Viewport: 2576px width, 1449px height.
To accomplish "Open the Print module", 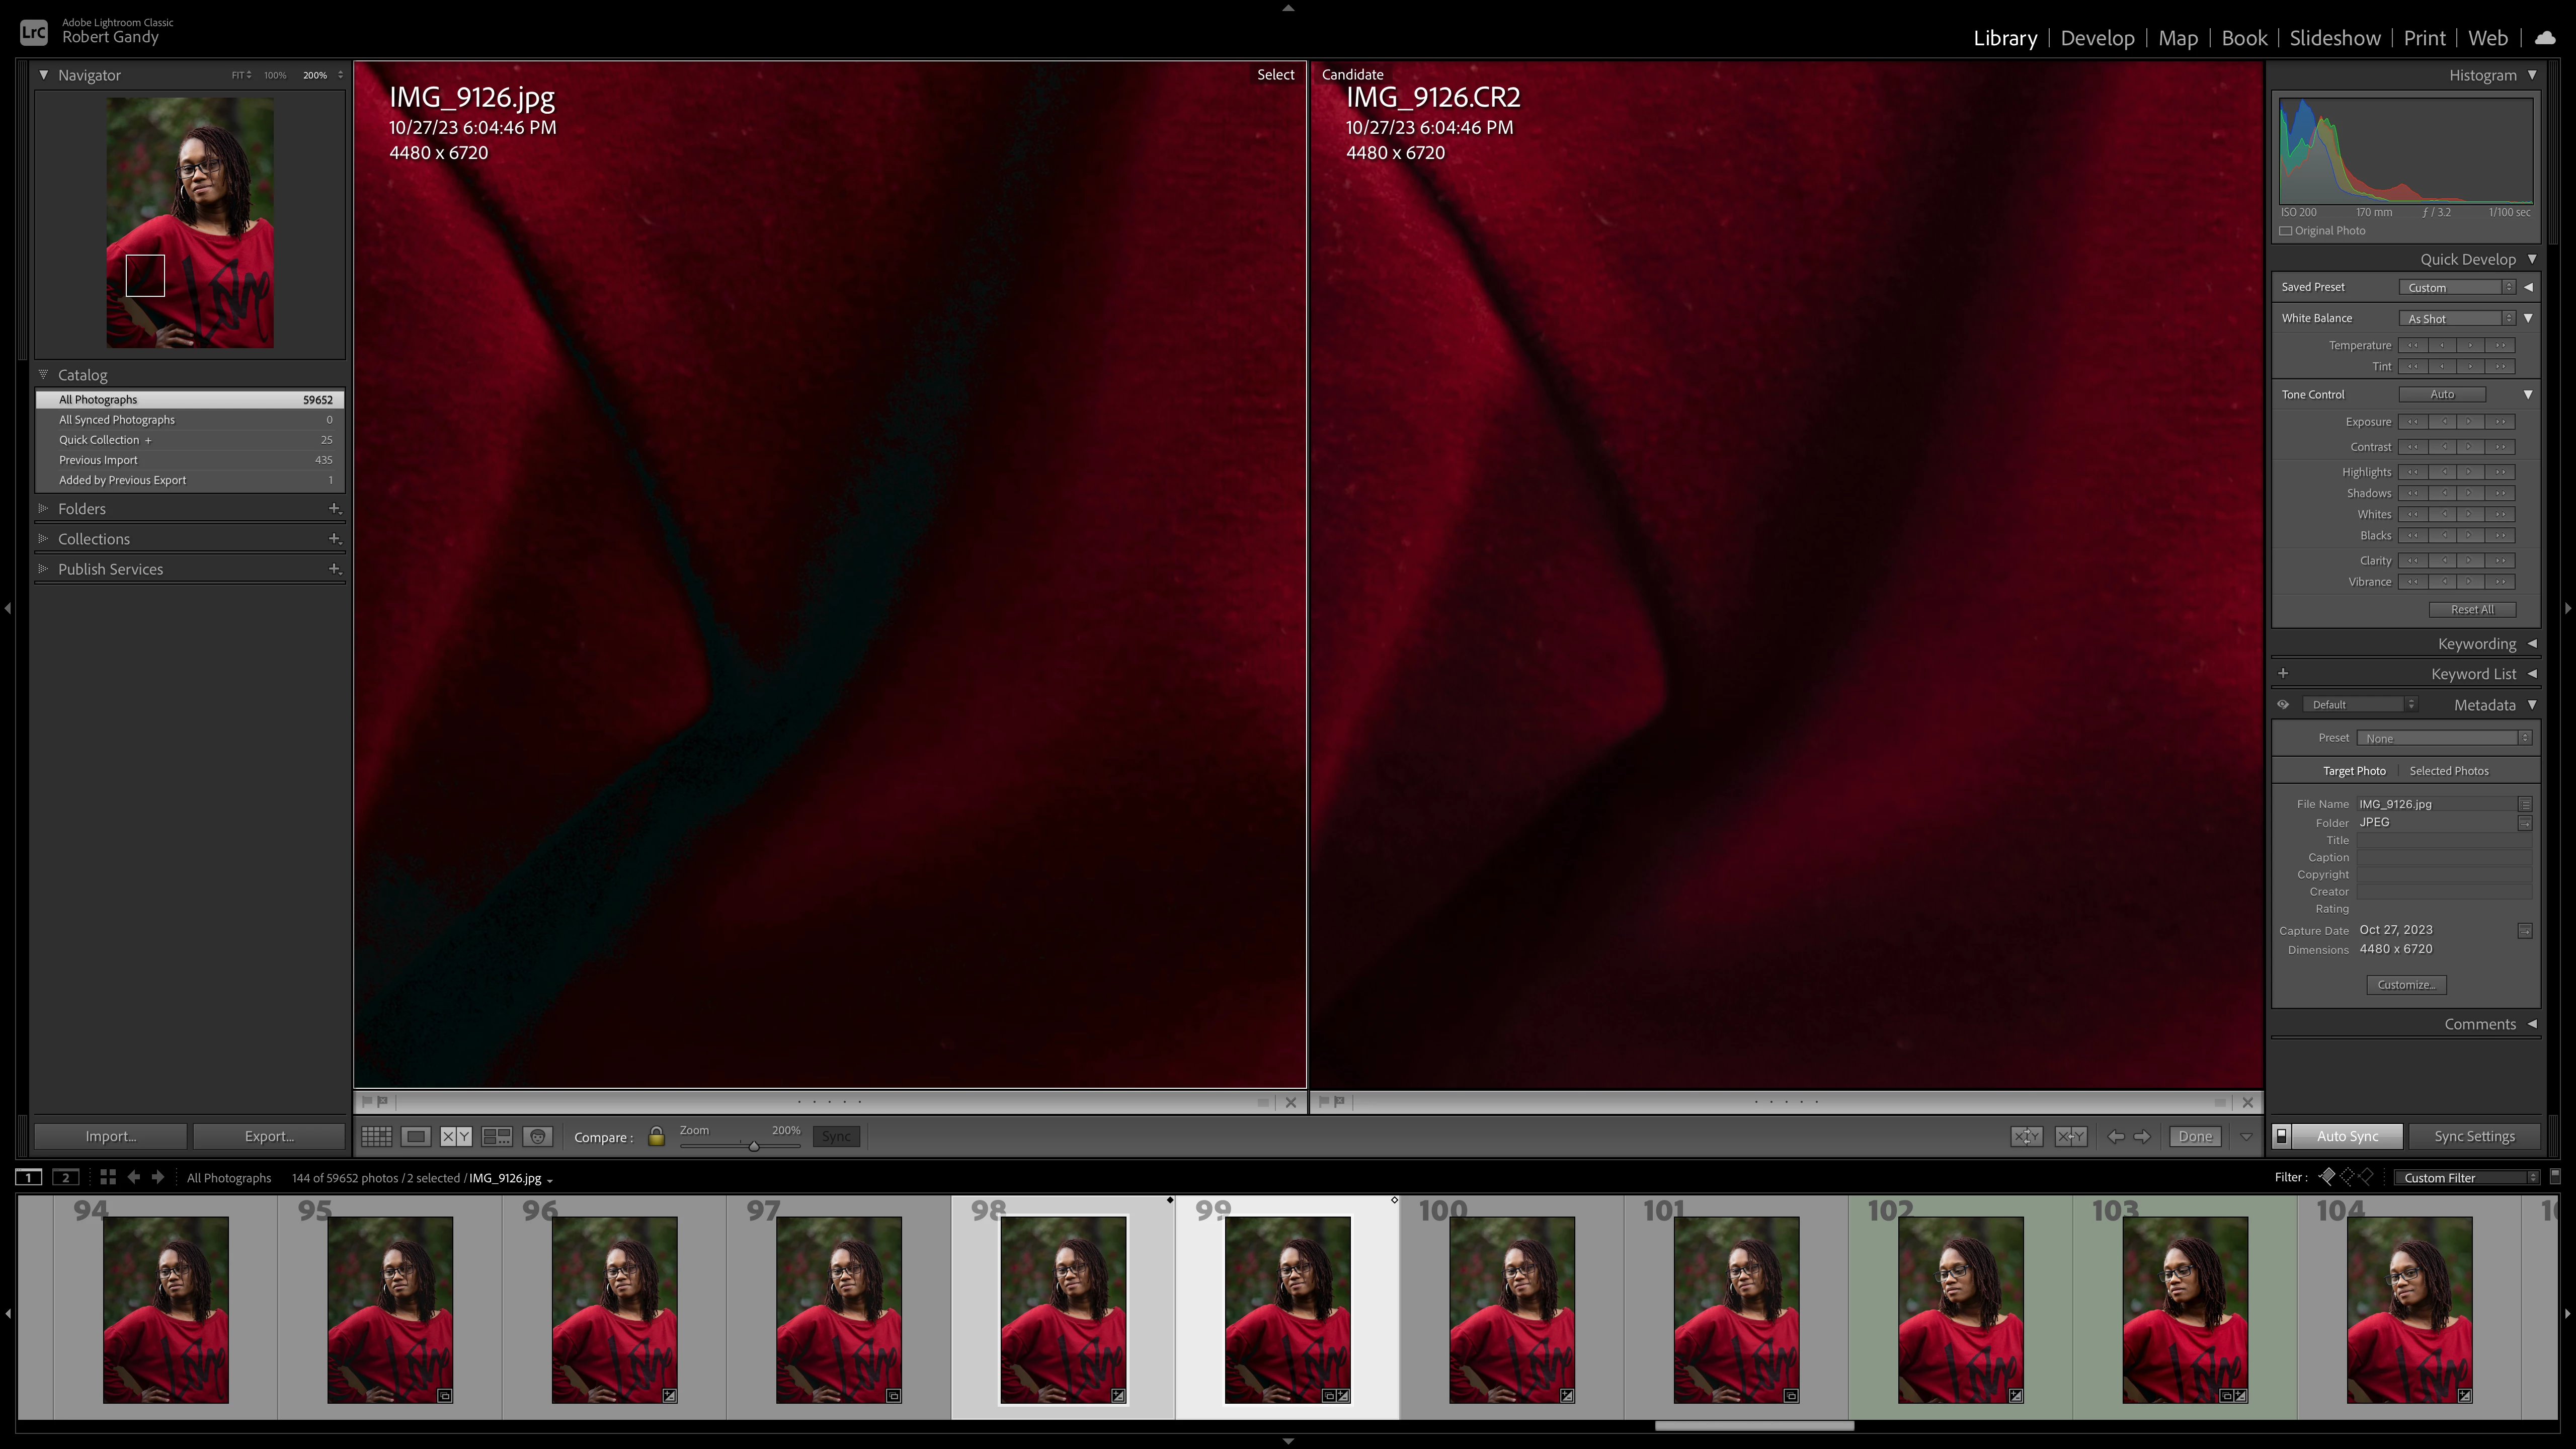I will click(2424, 38).
